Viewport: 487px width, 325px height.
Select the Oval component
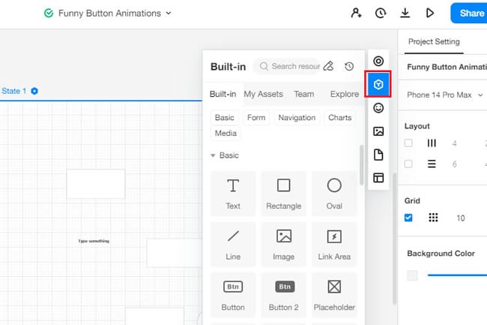(334, 194)
